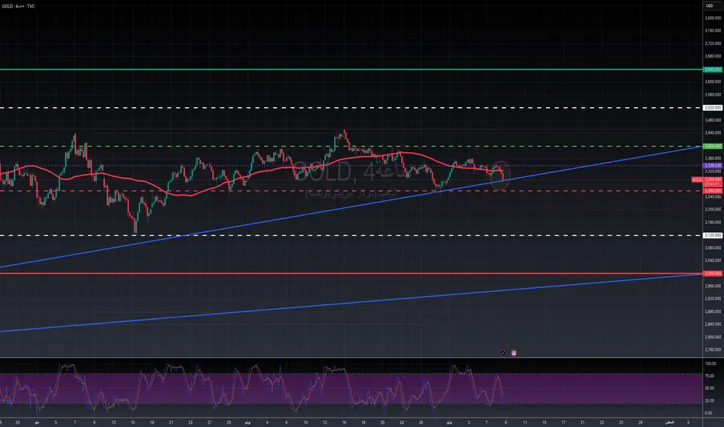Click the red calendar event icon near bottom
Viewport: 724px width, 427px height.
pyautogui.click(x=513, y=352)
